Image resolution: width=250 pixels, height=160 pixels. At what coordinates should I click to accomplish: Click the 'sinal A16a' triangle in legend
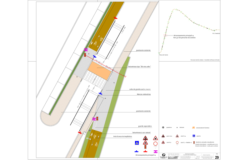pos(163,136)
